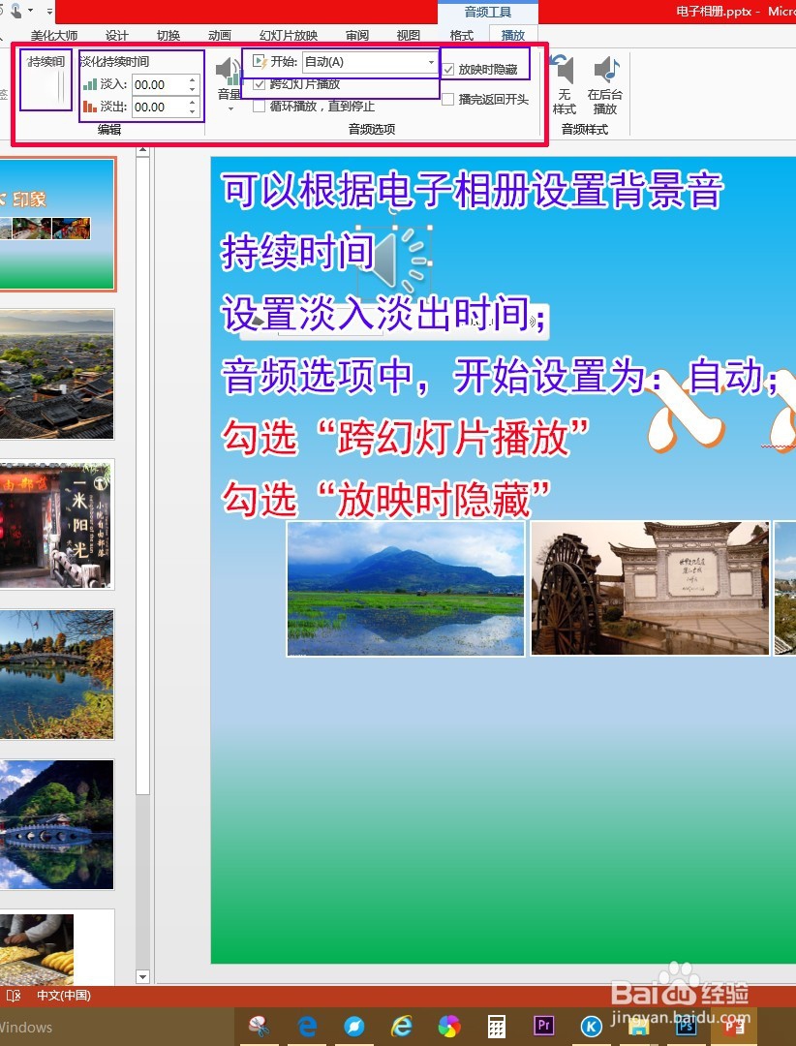Increase 淡出 fade-out time spinner up
The image size is (796, 1046).
tap(192, 102)
